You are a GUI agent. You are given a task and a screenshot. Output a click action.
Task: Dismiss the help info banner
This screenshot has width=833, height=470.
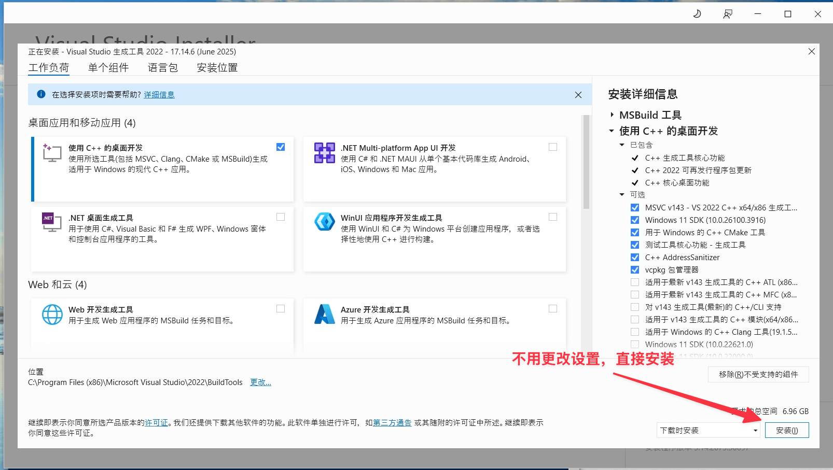578,95
